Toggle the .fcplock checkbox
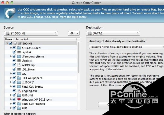 (x=14, y=61)
